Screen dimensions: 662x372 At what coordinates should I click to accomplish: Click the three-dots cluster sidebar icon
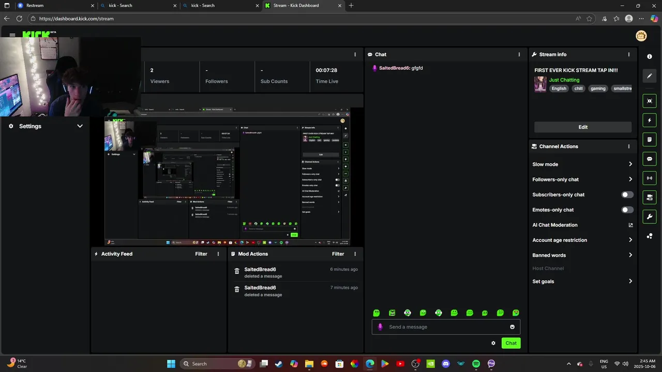pos(650,236)
